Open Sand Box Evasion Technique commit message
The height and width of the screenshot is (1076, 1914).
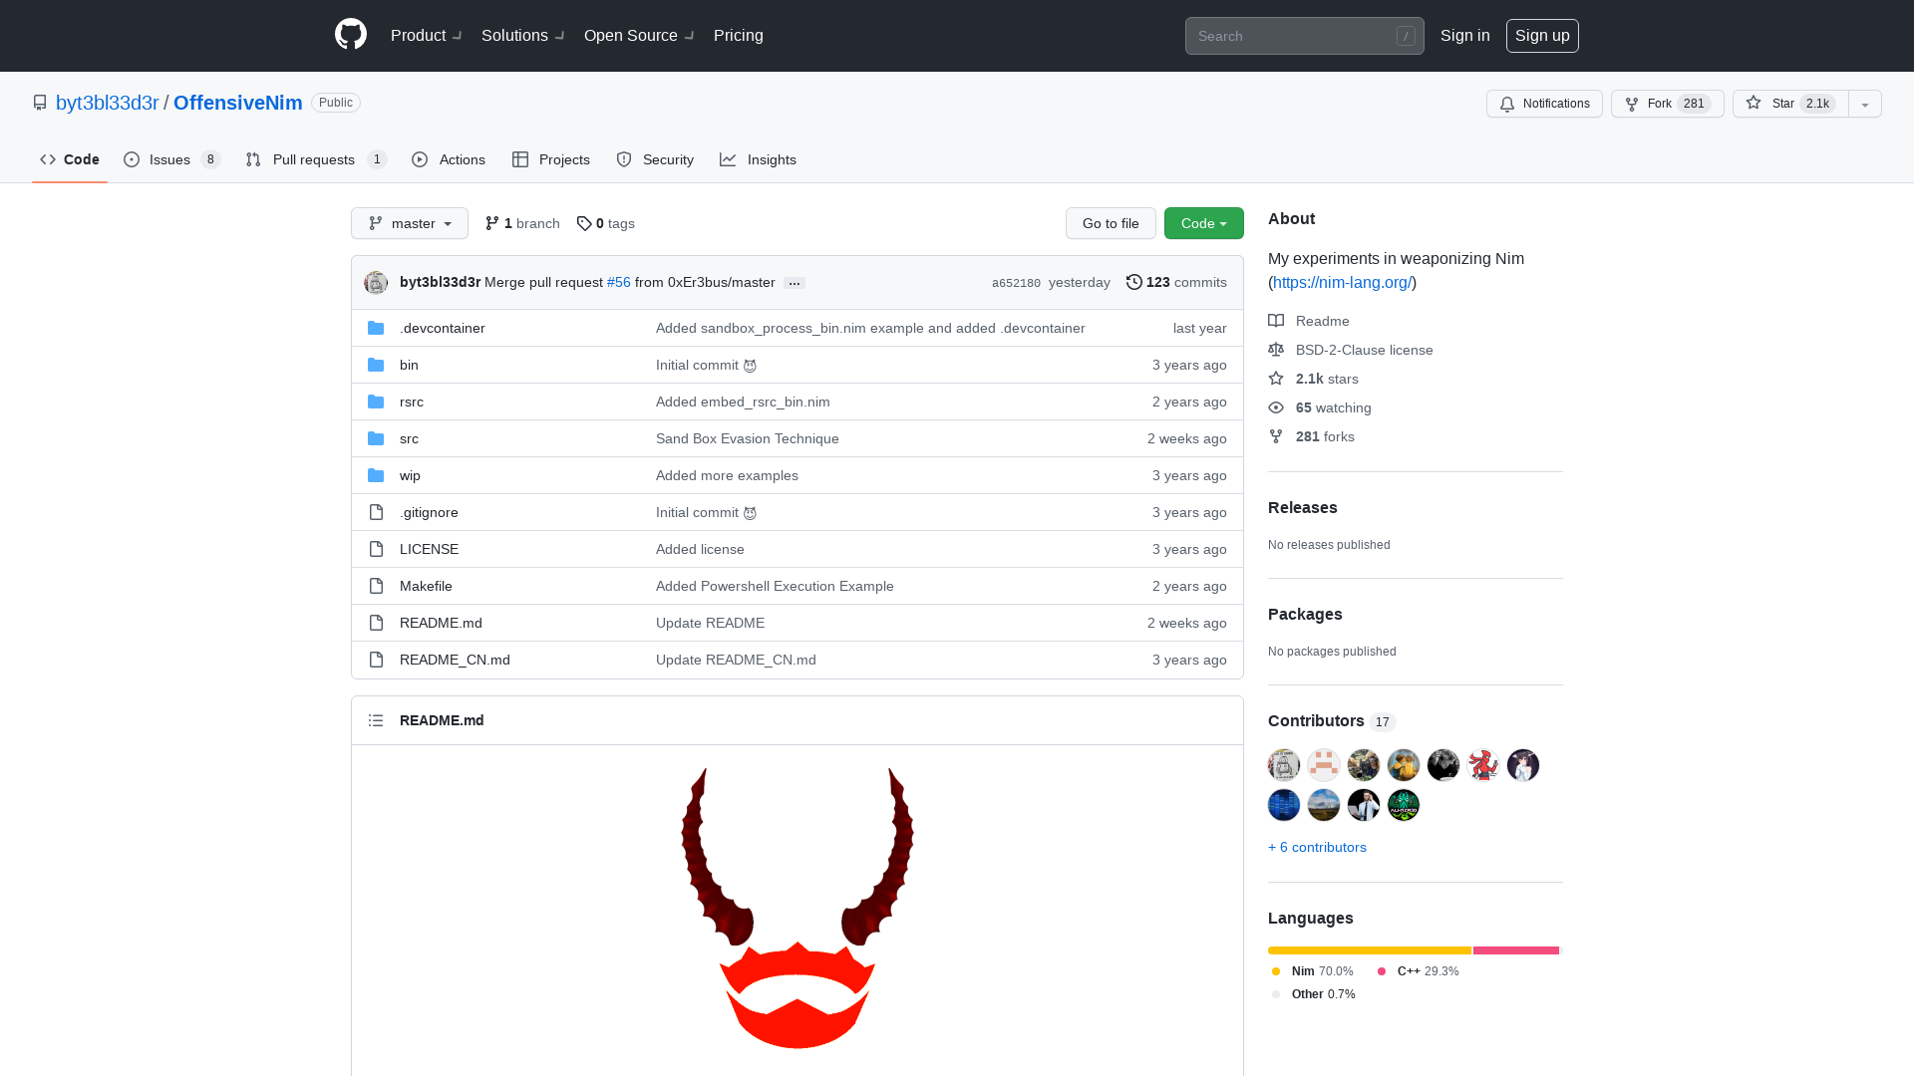click(748, 438)
